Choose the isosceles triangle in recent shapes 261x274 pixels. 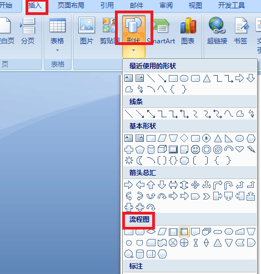[x=207, y=78]
